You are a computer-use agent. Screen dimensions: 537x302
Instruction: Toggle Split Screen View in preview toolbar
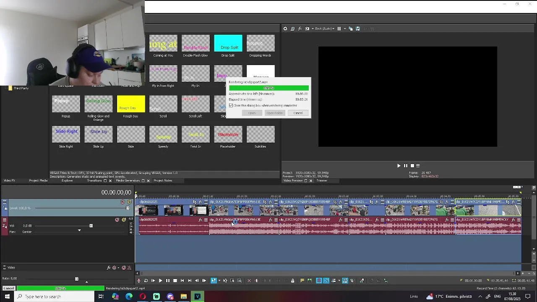click(307, 29)
